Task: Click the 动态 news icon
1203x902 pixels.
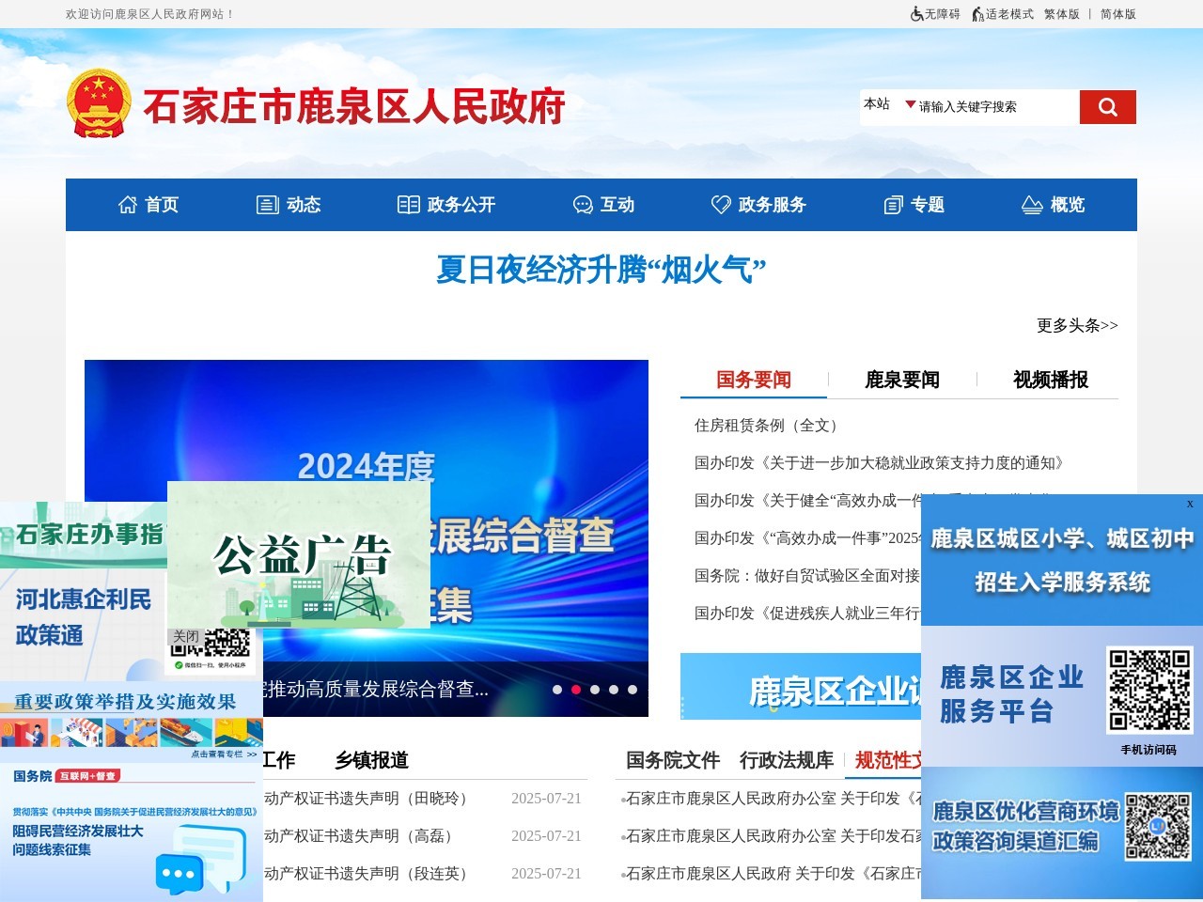Action: click(x=267, y=204)
